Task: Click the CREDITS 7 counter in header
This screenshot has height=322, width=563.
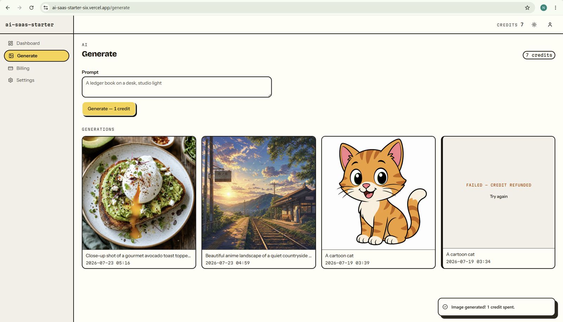Action: click(510, 25)
